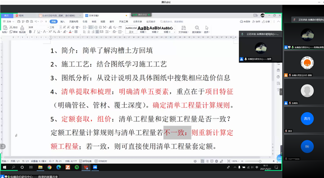324x178 pixels.
Task: Click the Paste clipboard icon
Action: click(x=5, y=28)
